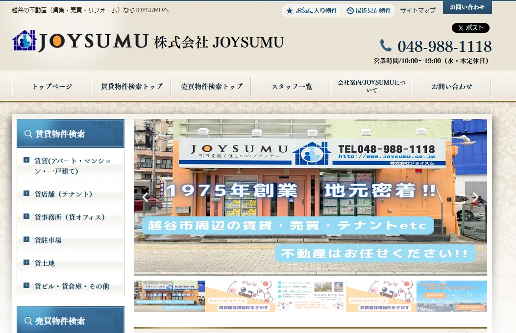
Task: Select 賃貸(アパート・マンション・一戸建て) in sidebar
Action: click(71, 166)
